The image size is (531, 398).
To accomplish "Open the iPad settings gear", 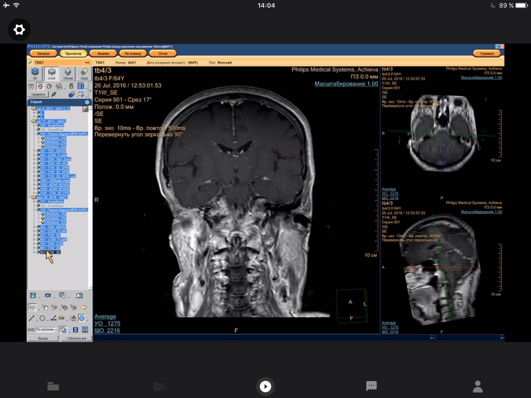I will (19, 29).
